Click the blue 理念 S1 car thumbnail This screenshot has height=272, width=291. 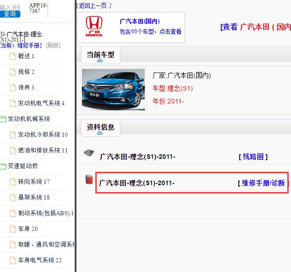click(x=113, y=90)
